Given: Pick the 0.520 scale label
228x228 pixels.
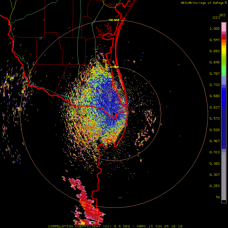Looking at the screenshot, I should point(215,130).
